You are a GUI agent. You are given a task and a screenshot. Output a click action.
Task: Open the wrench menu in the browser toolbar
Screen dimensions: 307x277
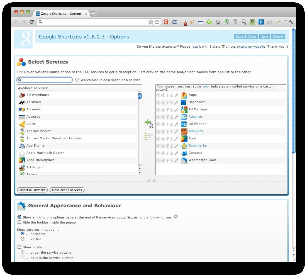click(x=291, y=22)
